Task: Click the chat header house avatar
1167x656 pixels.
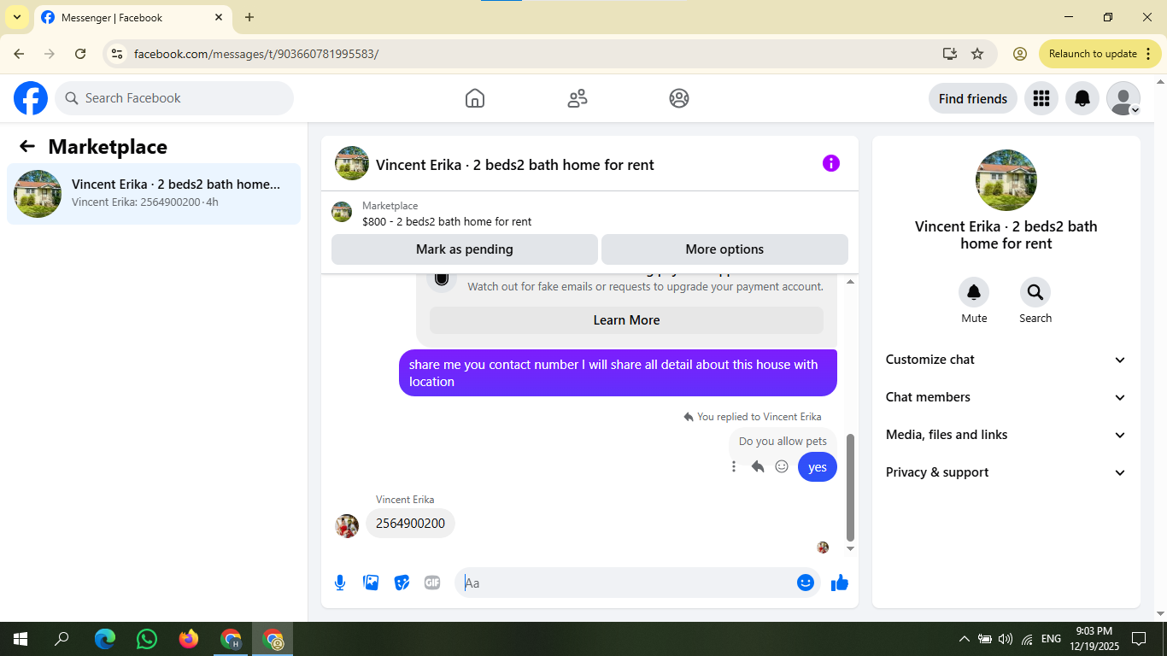Action: (x=352, y=163)
